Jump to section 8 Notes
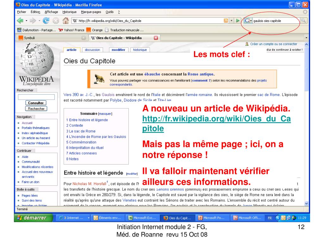The height and width of the screenshot is (243, 324). (72, 159)
